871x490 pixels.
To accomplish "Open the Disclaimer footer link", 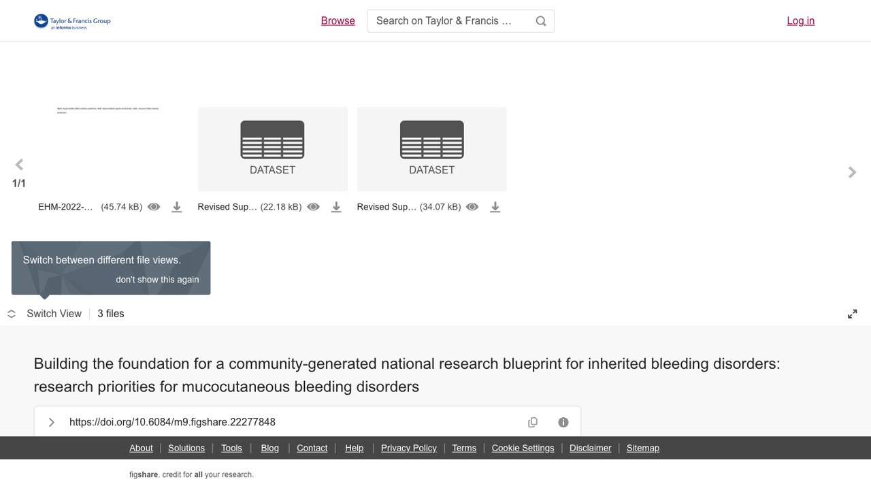I will 591,448.
